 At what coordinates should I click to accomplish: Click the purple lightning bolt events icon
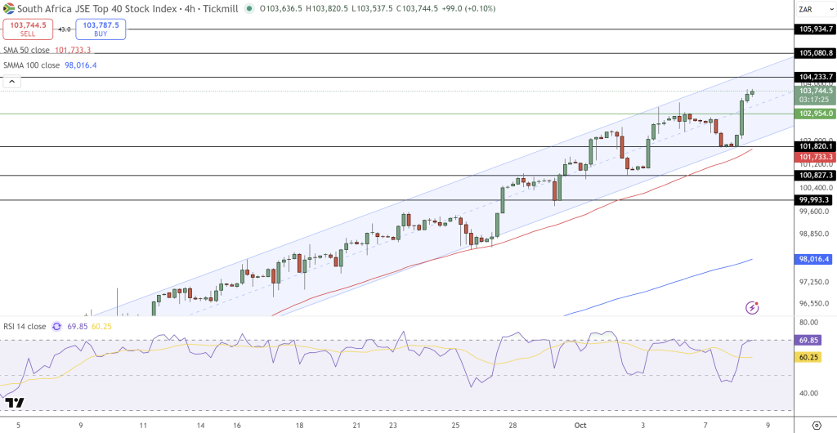pyautogui.click(x=752, y=307)
